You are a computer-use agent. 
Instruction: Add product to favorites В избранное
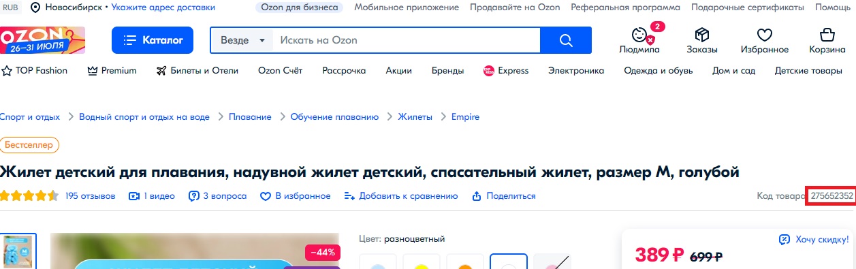coord(296,196)
